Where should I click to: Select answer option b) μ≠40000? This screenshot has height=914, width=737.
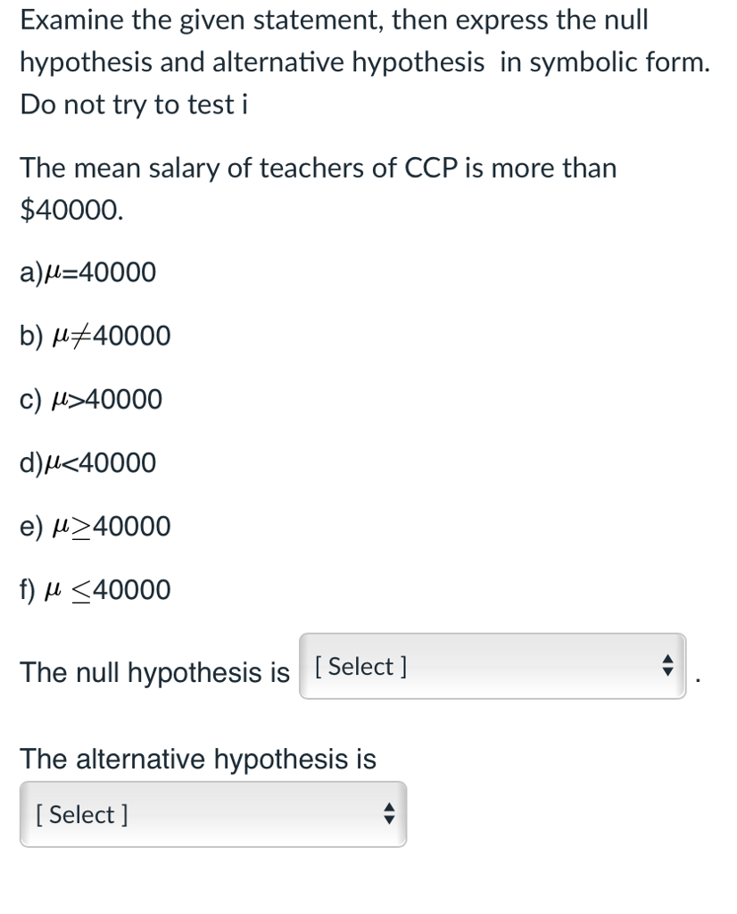(x=94, y=336)
